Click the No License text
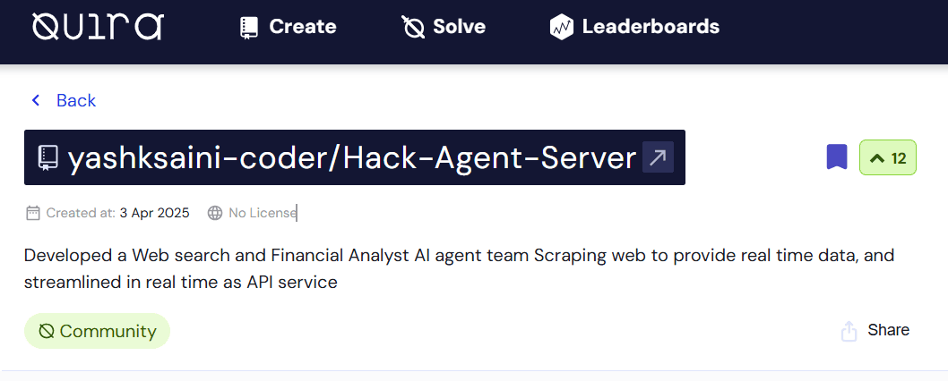This screenshot has height=381, width=948. [262, 213]
